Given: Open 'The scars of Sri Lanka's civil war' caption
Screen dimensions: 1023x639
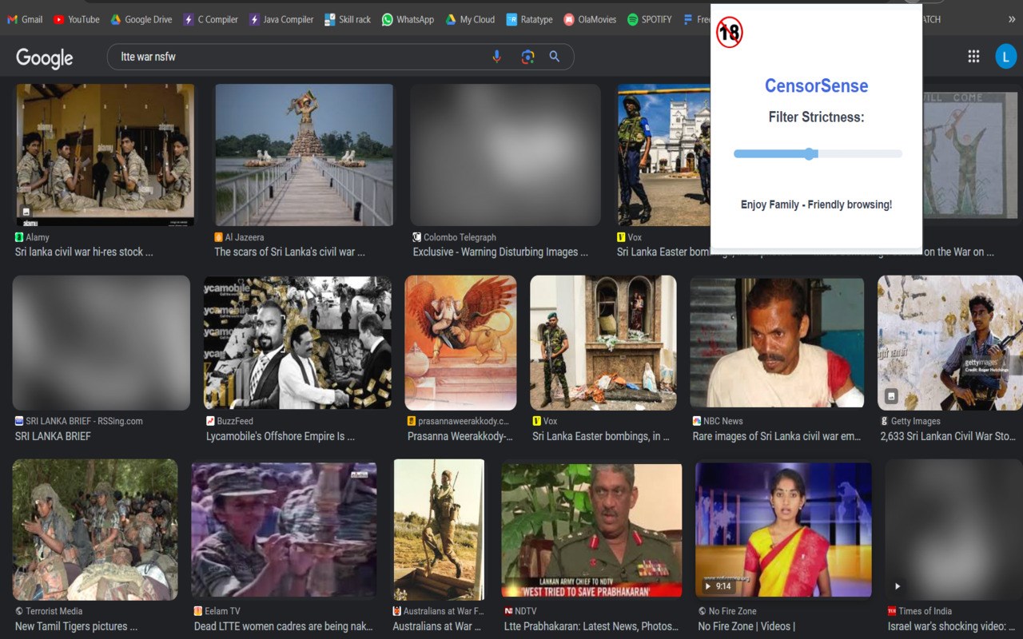Looking at the screenshot, I should pos(289,252).
